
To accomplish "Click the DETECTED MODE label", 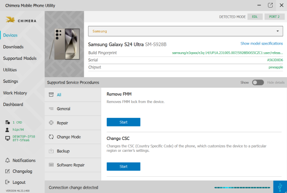I will coord(232,17).
